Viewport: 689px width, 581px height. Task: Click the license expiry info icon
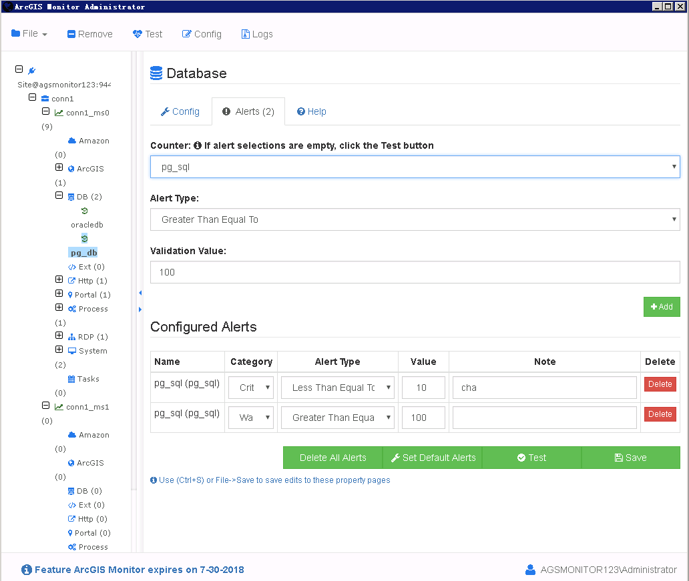click(x=26, y=570)
